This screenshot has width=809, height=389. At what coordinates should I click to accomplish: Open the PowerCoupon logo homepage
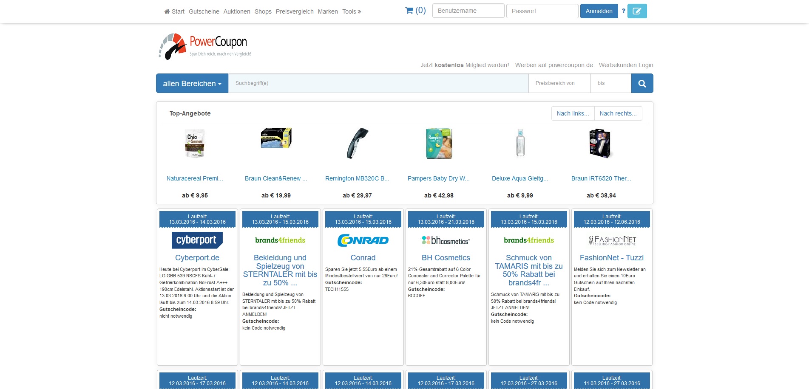[x=205, y=46]
